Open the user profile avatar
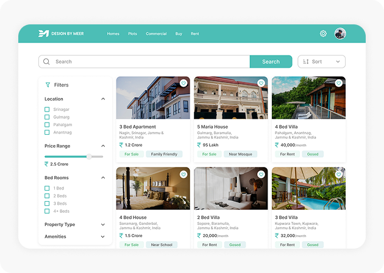Viewport: 384px width, 273px height. coord(340,34)
